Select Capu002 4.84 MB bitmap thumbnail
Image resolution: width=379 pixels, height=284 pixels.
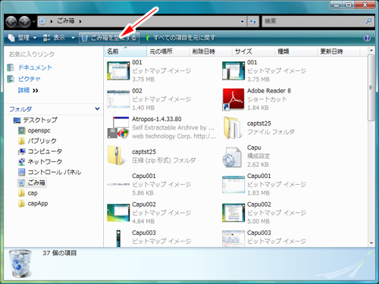pos(118,213)
